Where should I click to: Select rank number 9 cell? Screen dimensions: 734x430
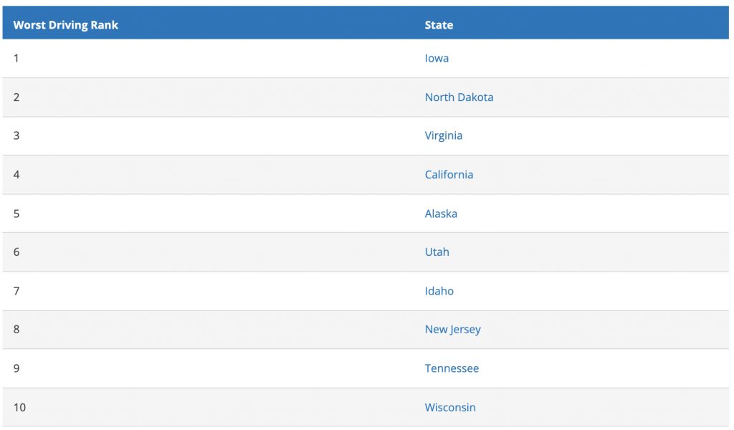click(16, 368)
